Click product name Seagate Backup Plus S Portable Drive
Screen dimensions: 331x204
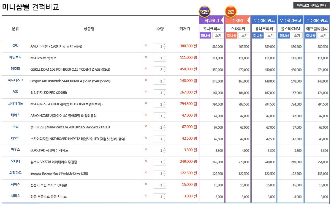click(59, 173)
